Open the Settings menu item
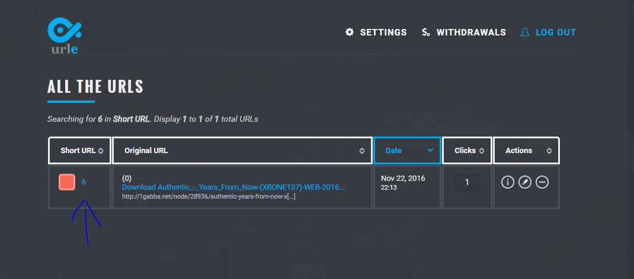Image resolution: width=634 pixels, height=279 pixels. [x=383, y=33]
